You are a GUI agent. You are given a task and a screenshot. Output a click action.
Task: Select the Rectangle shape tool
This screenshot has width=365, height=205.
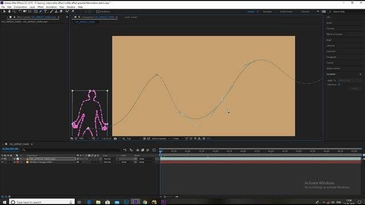pyautogui.click(x=35, y=11)
